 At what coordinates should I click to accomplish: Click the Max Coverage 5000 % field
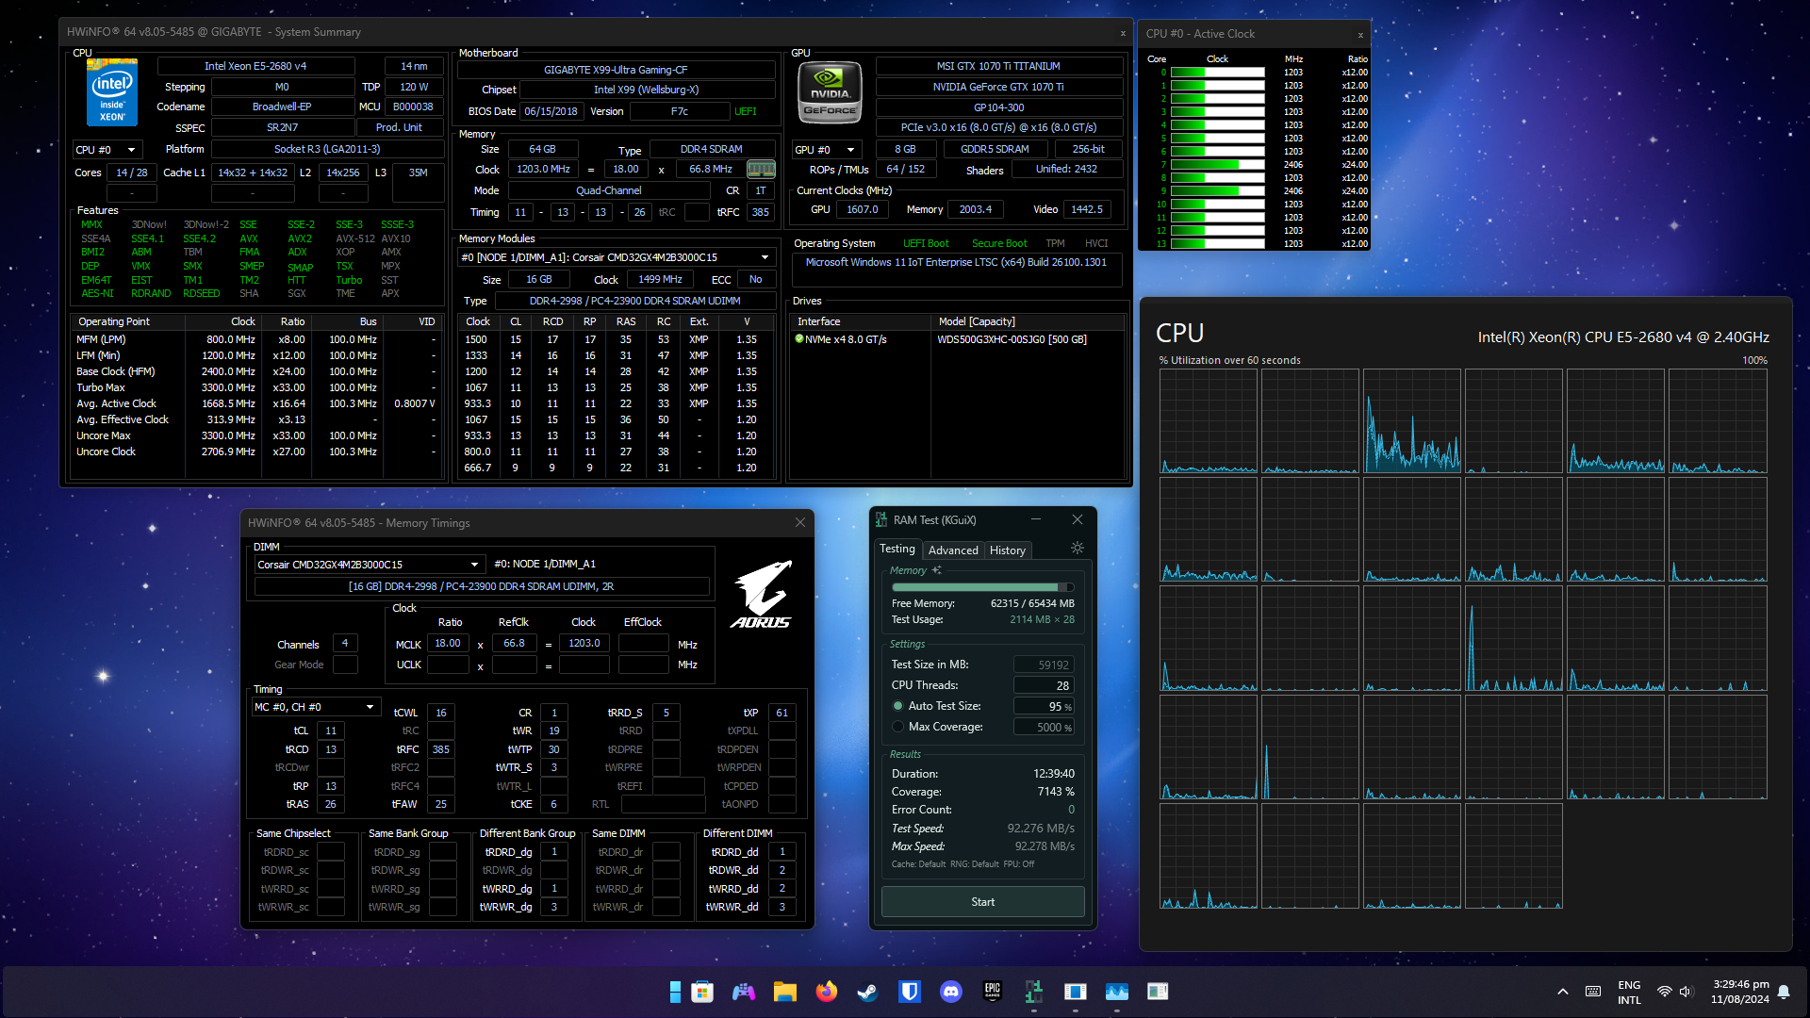click(x=1045, y=728)
